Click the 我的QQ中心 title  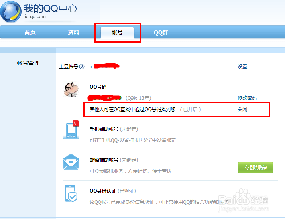coord(51,8)
